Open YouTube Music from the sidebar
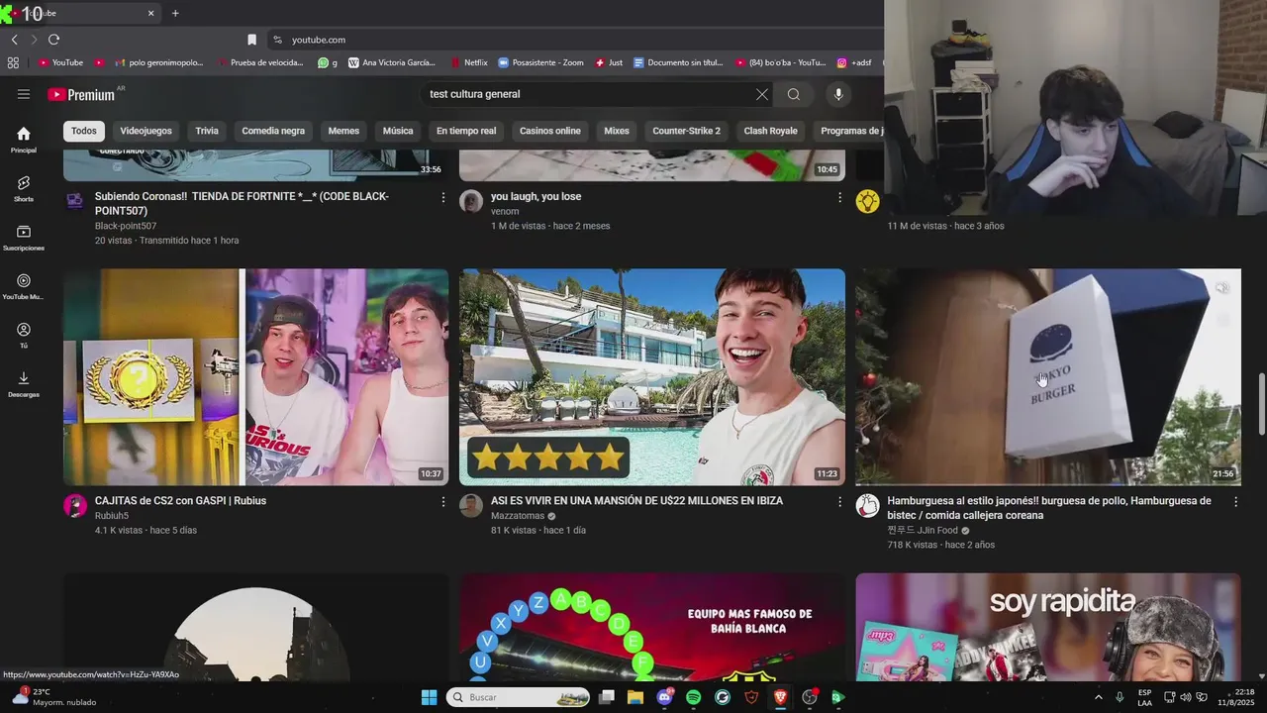The image size is (1267, 713). 24,286
